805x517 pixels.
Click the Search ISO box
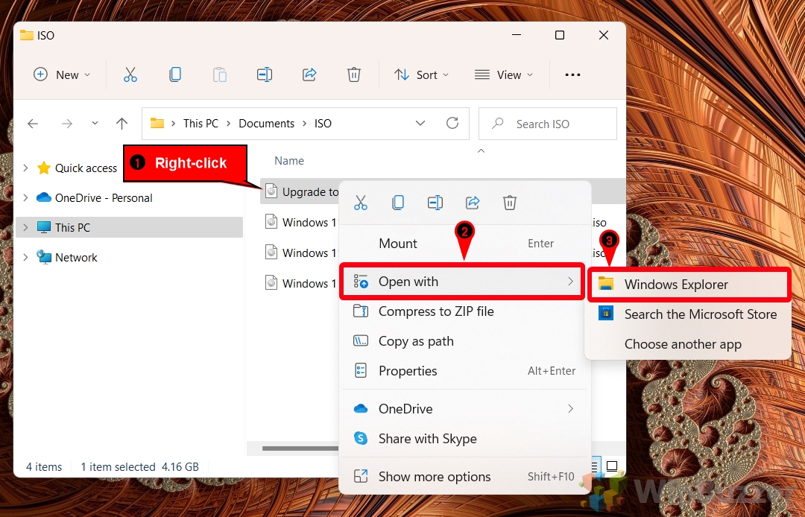click(x=548, y=124)
